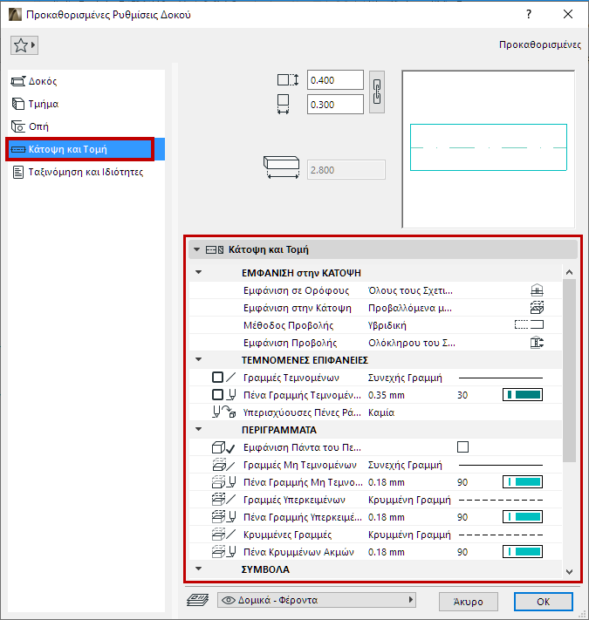Screen dimensions: 589x620
Task: Click the show on stories house icon
Action: 537,290
